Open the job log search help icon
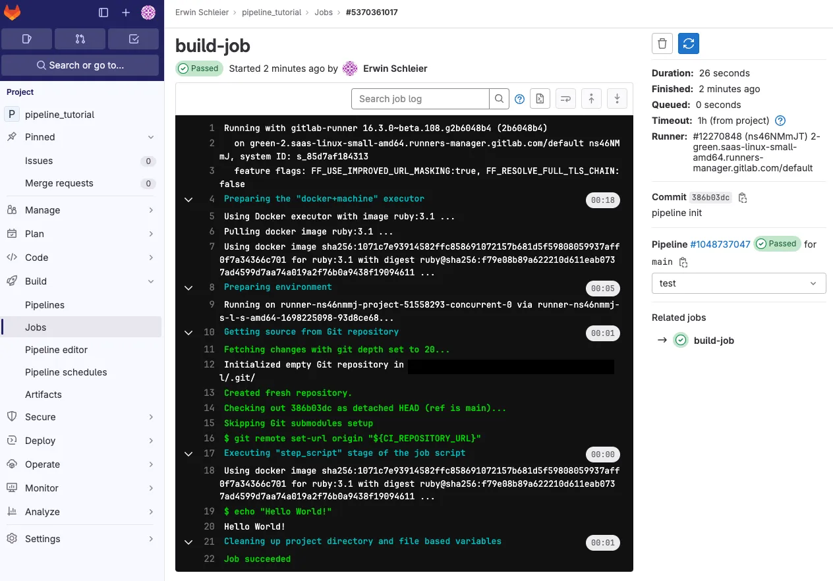The height and width of the screenshot is (581, 833). click(519, 99)
